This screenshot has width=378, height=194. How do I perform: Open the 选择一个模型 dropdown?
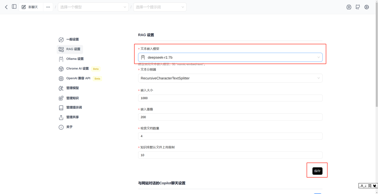93,7
